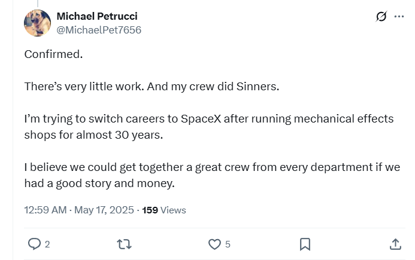The width and height of the screenshot is (415, 260).
Task: Bookmark this post by Michael Petrucci
Action: (305, 244)
